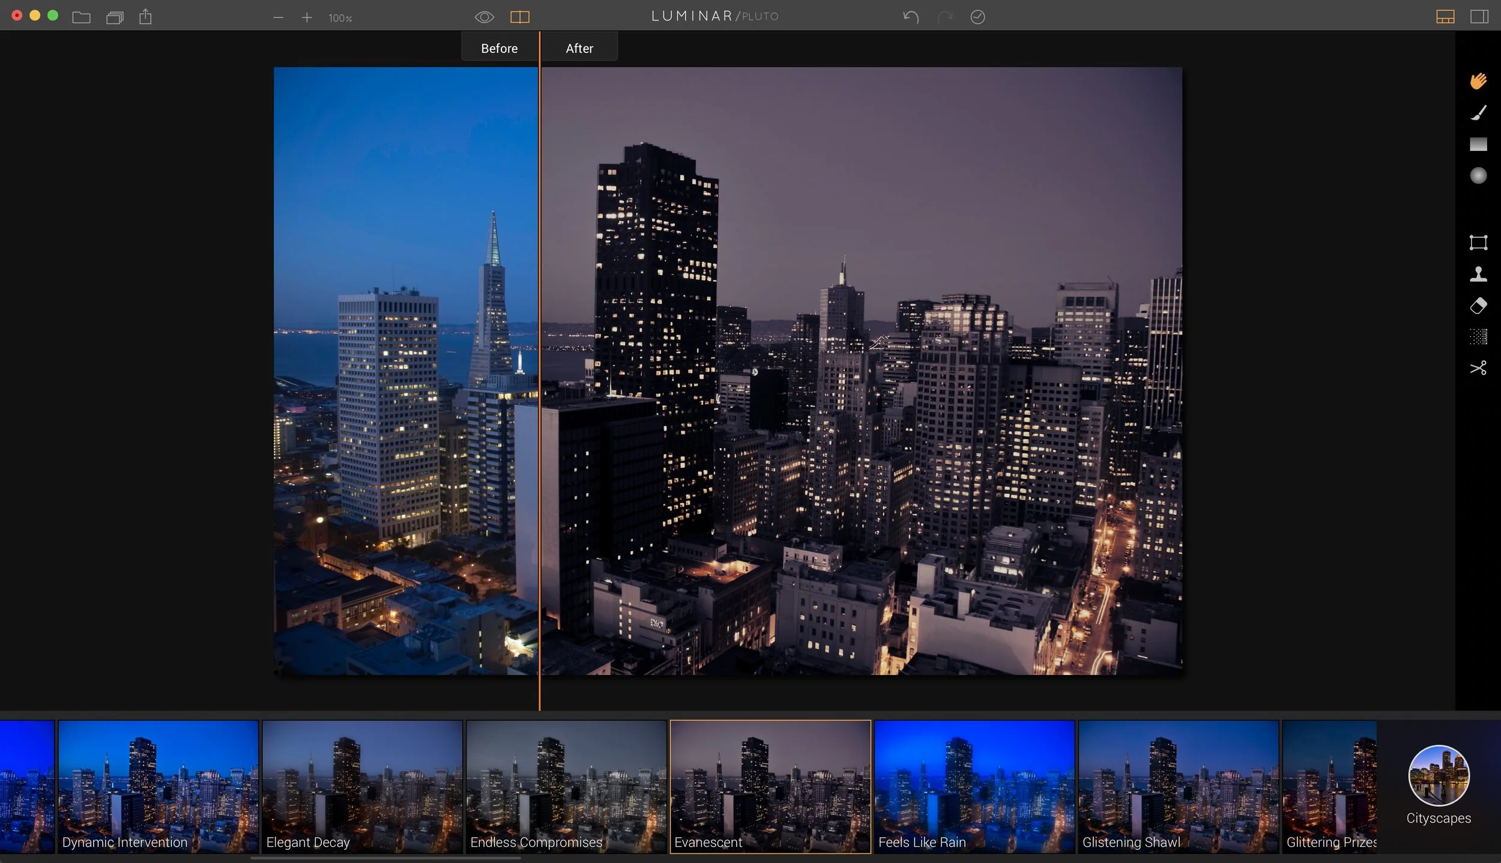Open the Denoise tool
Viewport: 1501px width, 863px height.
[x=1478, y=337]
